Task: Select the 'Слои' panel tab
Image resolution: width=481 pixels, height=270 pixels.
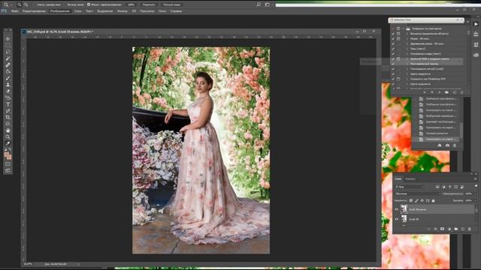Action: [x=398, y=178]
